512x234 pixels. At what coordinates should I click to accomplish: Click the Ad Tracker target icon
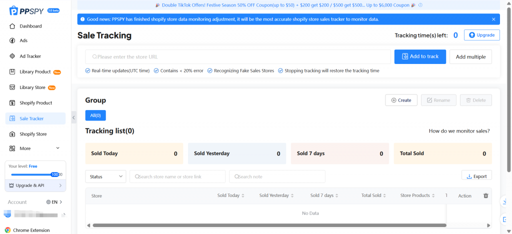[x=12, y=56]
